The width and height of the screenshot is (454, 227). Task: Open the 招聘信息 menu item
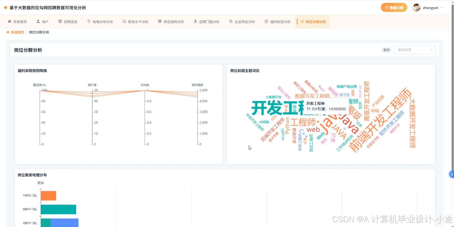[68, 22]
